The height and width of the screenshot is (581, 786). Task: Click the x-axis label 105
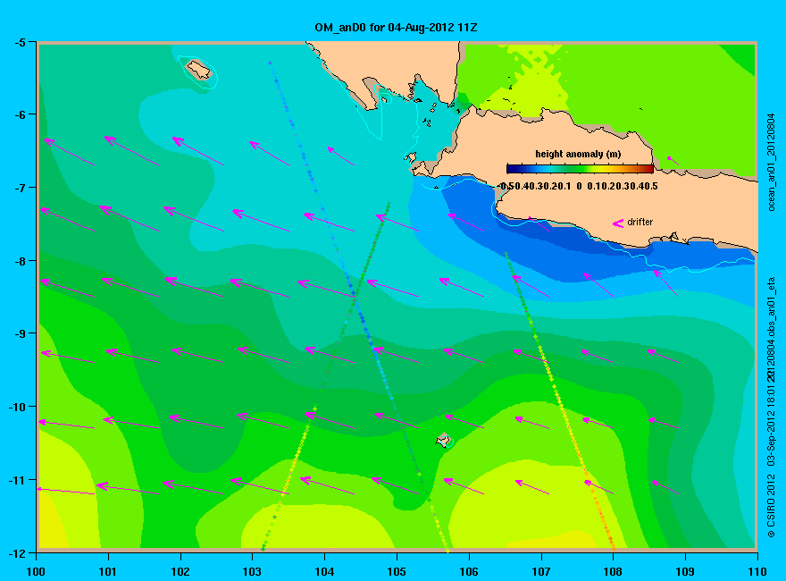[397, 572]
